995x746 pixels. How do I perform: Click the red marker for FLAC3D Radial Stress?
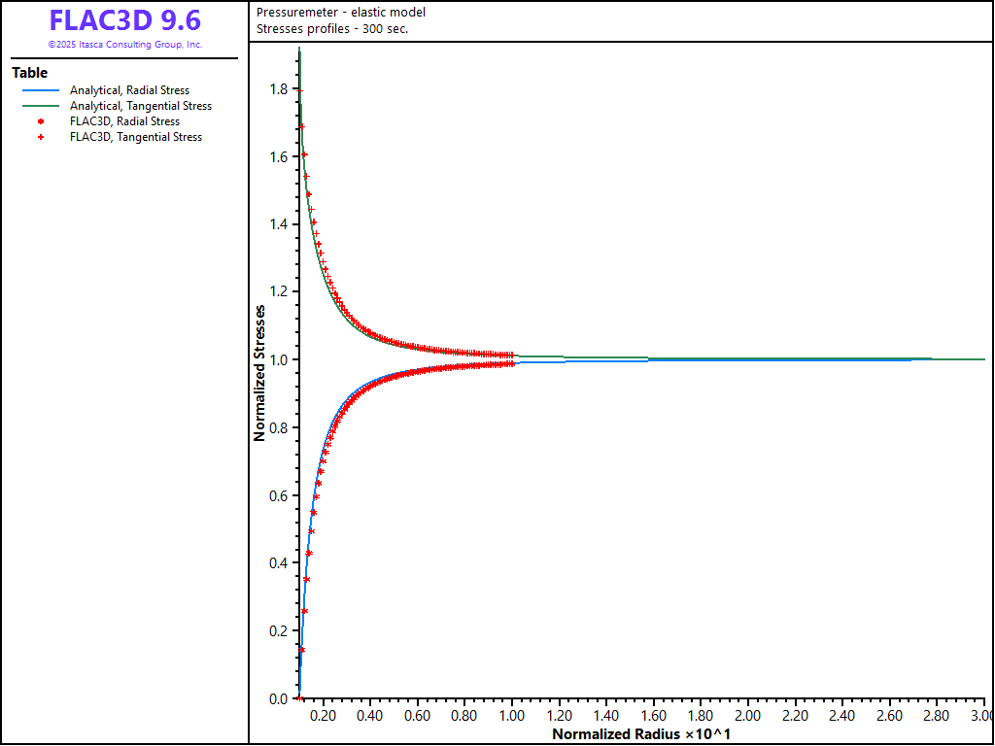coord(41,121)
